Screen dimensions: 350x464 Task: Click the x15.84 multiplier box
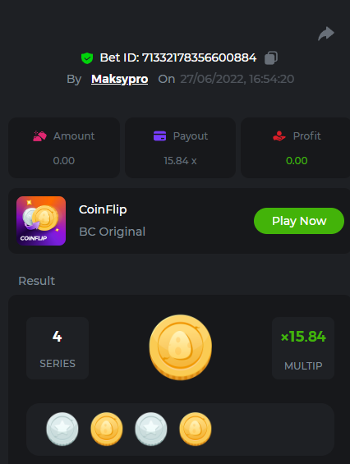303,348
